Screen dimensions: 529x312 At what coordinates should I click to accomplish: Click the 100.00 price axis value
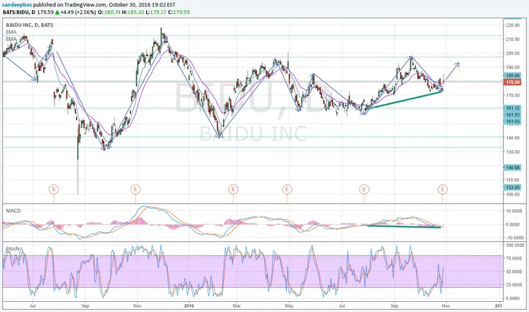[x=513, y=194]
